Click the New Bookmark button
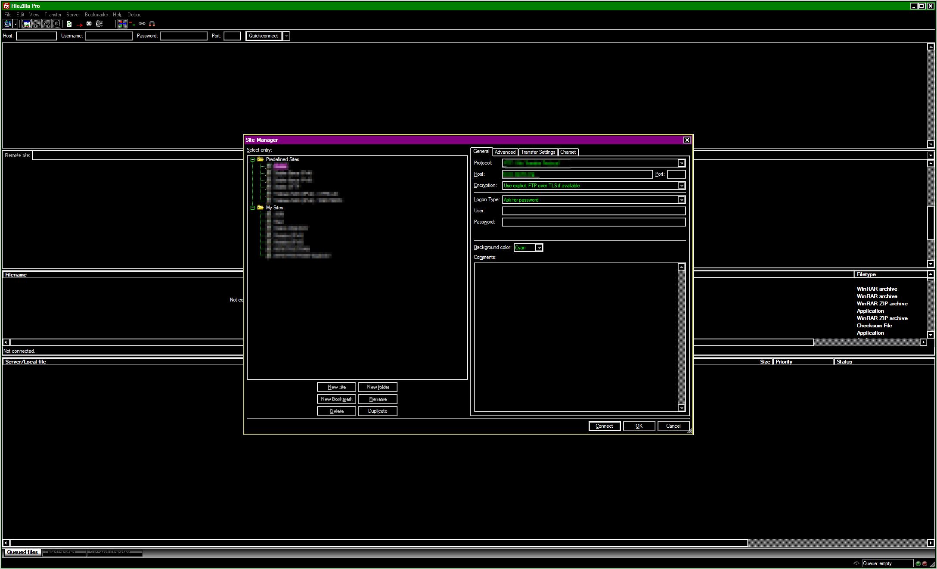This screenshot has height=569, width=937. 336,399
